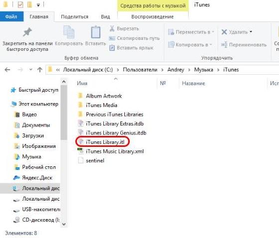Screen dimensions: 279x238
Task: Click the double-chevron at the address path start
Action: pyautogui.click(x=58, y=70)
